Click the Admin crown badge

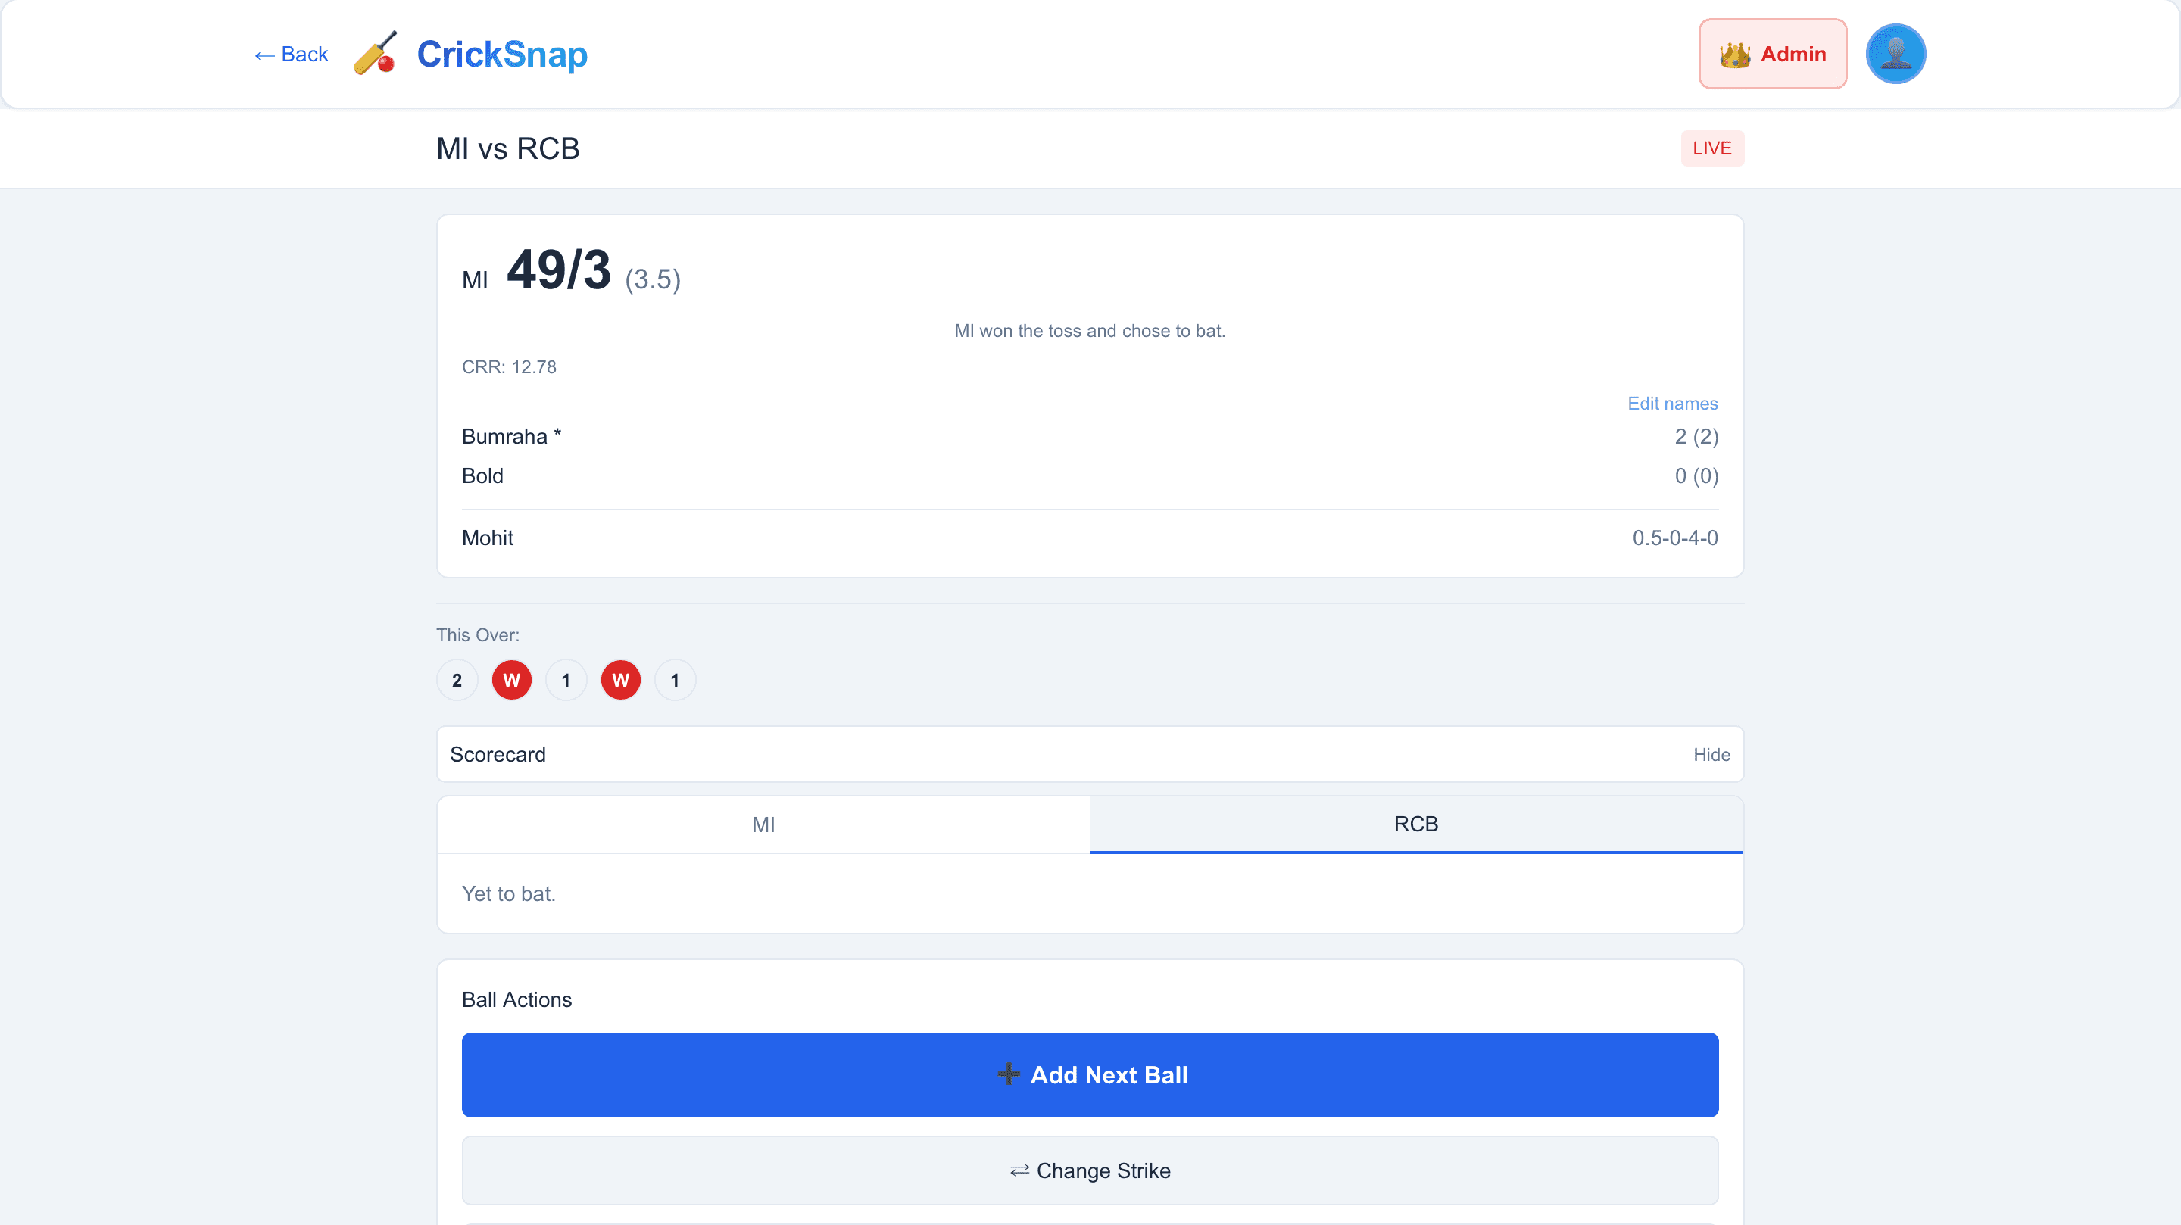[x=1772, y=55]
